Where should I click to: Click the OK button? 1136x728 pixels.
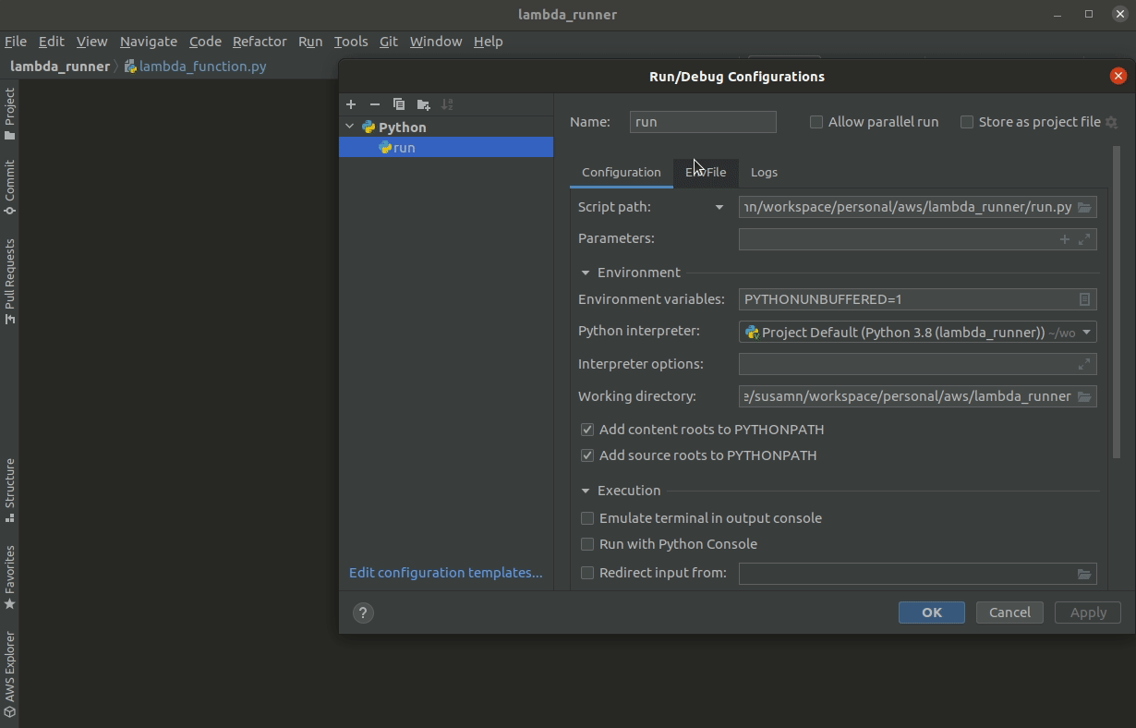931,613
